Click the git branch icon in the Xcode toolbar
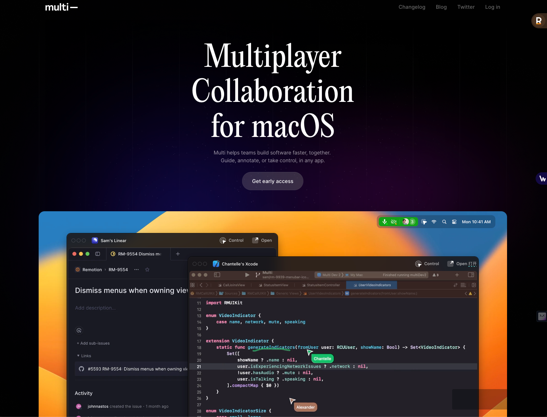Image resolution: width=547 pixels, height=417 pixels. (x=258, y=275)
